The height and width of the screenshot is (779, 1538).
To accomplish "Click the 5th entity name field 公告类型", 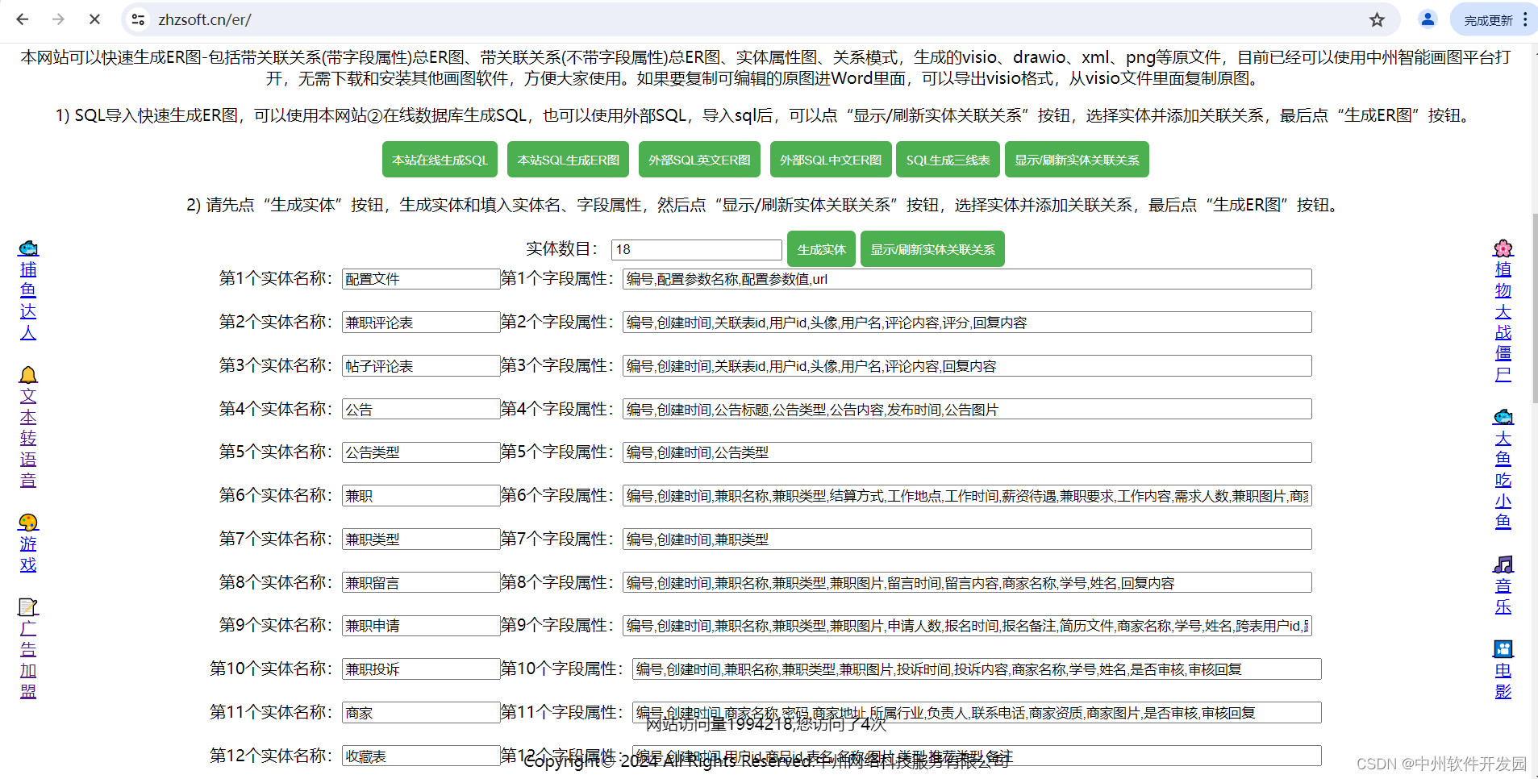I will tap(421, 452).
